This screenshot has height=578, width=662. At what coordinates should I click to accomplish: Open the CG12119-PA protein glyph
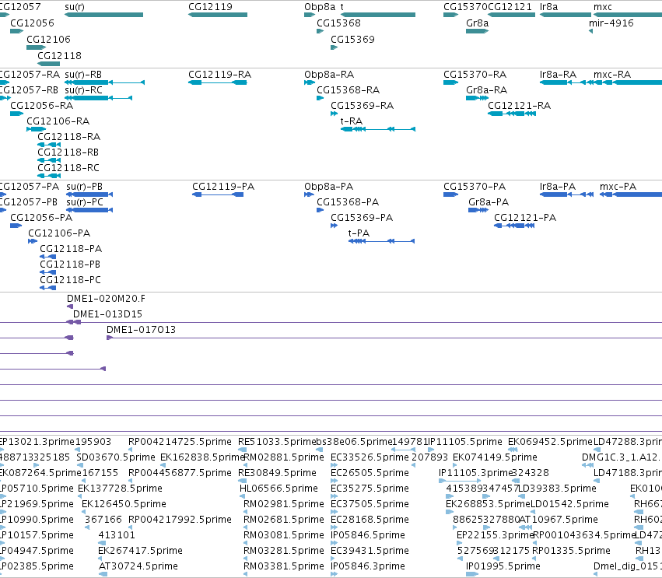coord(218,194)
